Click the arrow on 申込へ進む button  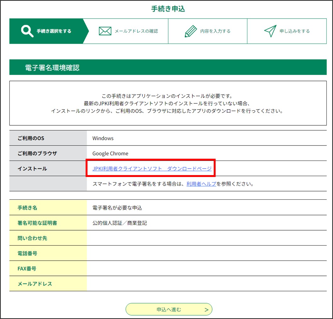click(x=206, y=310)
